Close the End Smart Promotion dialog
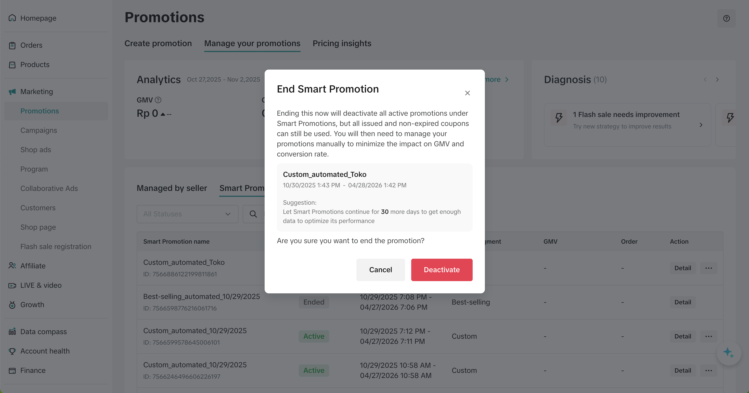This screenshot has height=393, width=749. [x=467, y=93]
